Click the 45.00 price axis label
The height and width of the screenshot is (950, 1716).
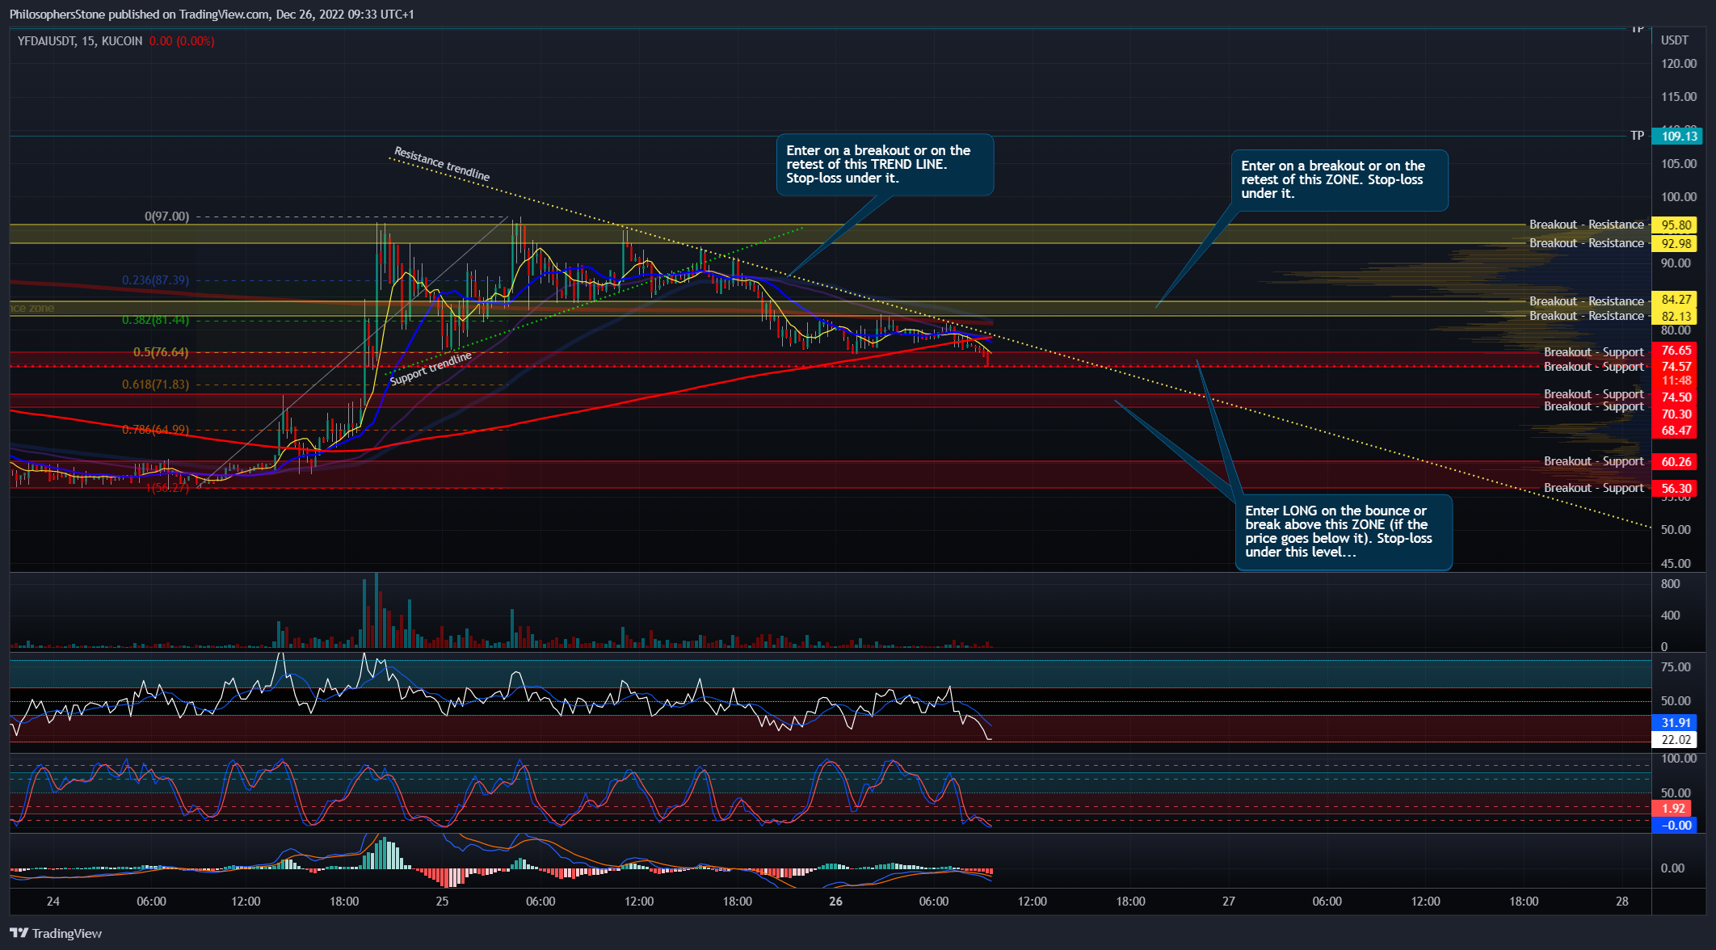coord(1676,564)
